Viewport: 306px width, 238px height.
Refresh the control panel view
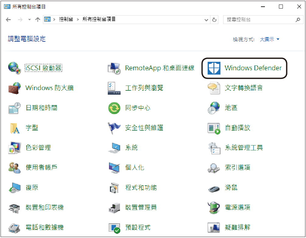pos(214,20)
